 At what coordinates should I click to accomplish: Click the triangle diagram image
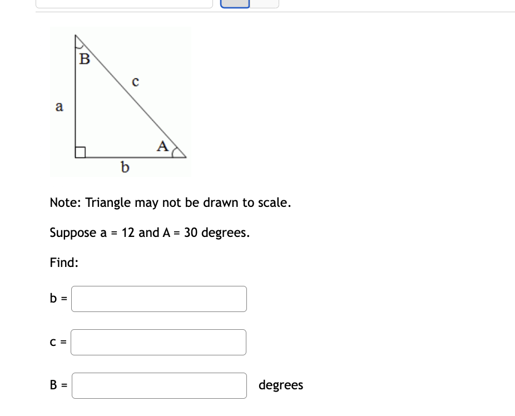(120, 101)
